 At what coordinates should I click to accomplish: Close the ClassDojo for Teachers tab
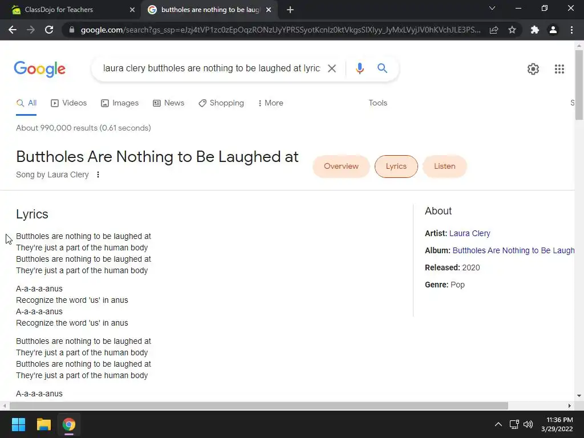click(132, 10)
